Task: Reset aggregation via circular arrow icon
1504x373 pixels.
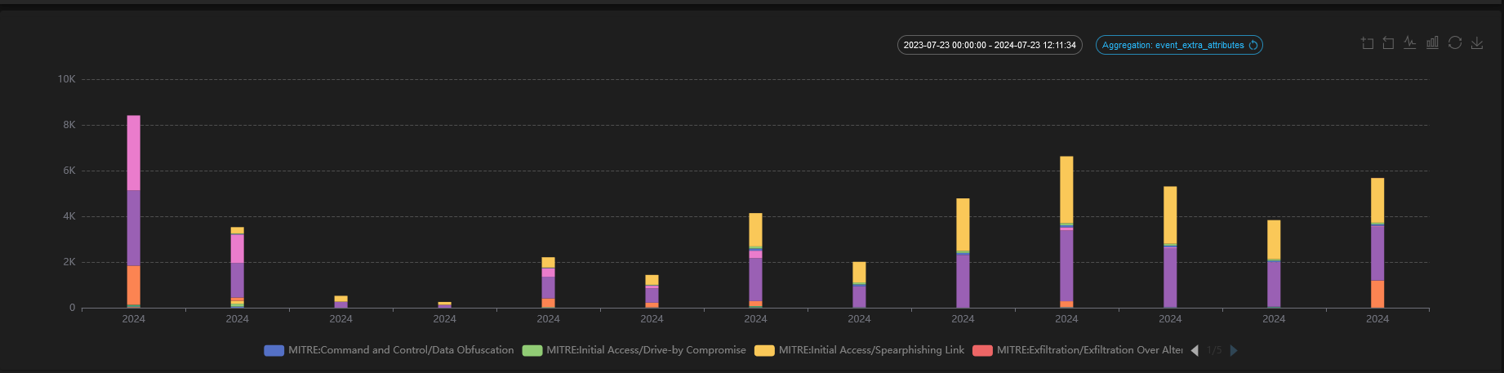Action: [x=1253, y=46]
